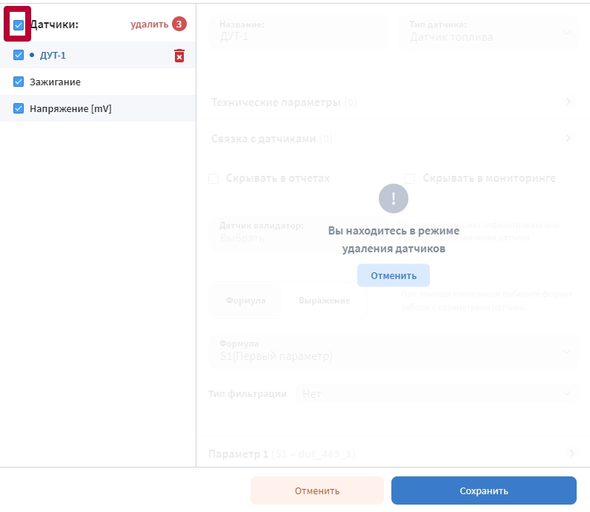Click the red удалить link

click(150, 24)
